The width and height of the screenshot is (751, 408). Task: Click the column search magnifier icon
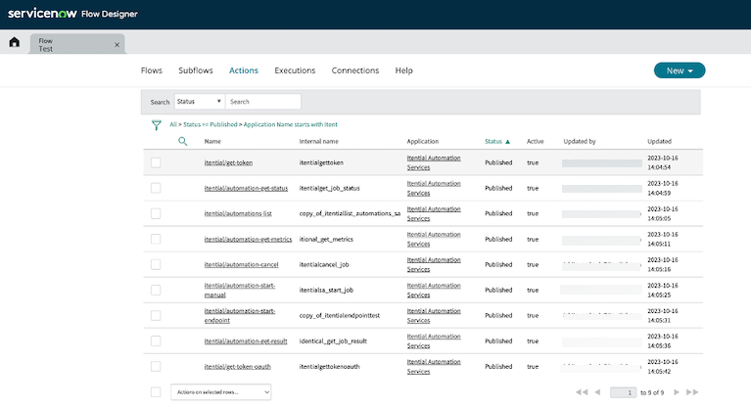pyautogui.click(x=182, y=142)
